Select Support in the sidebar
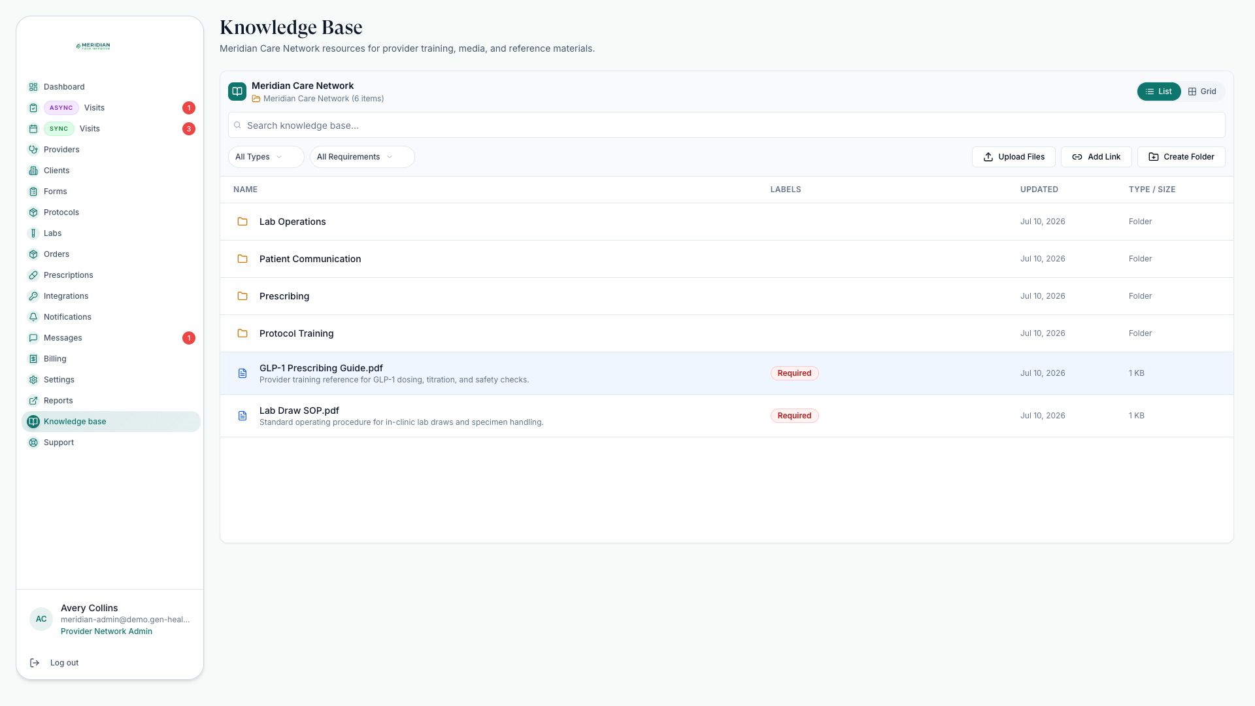 click(111, 443)
